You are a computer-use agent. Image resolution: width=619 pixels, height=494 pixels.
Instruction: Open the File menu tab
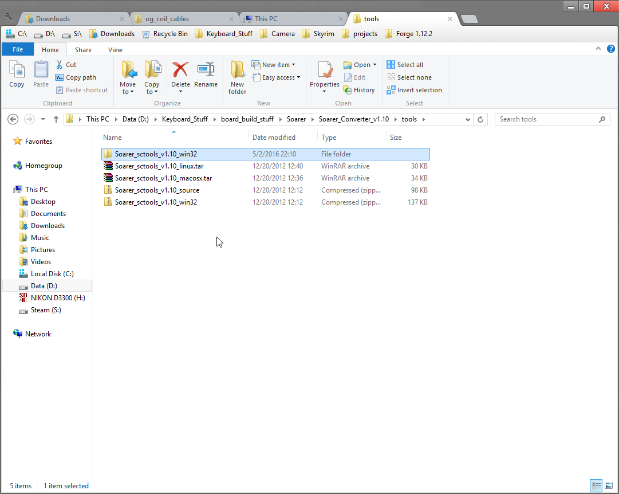pos(18,49)
